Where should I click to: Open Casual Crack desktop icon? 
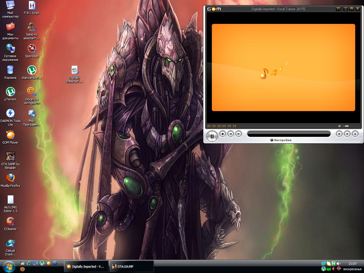(10, 247)
